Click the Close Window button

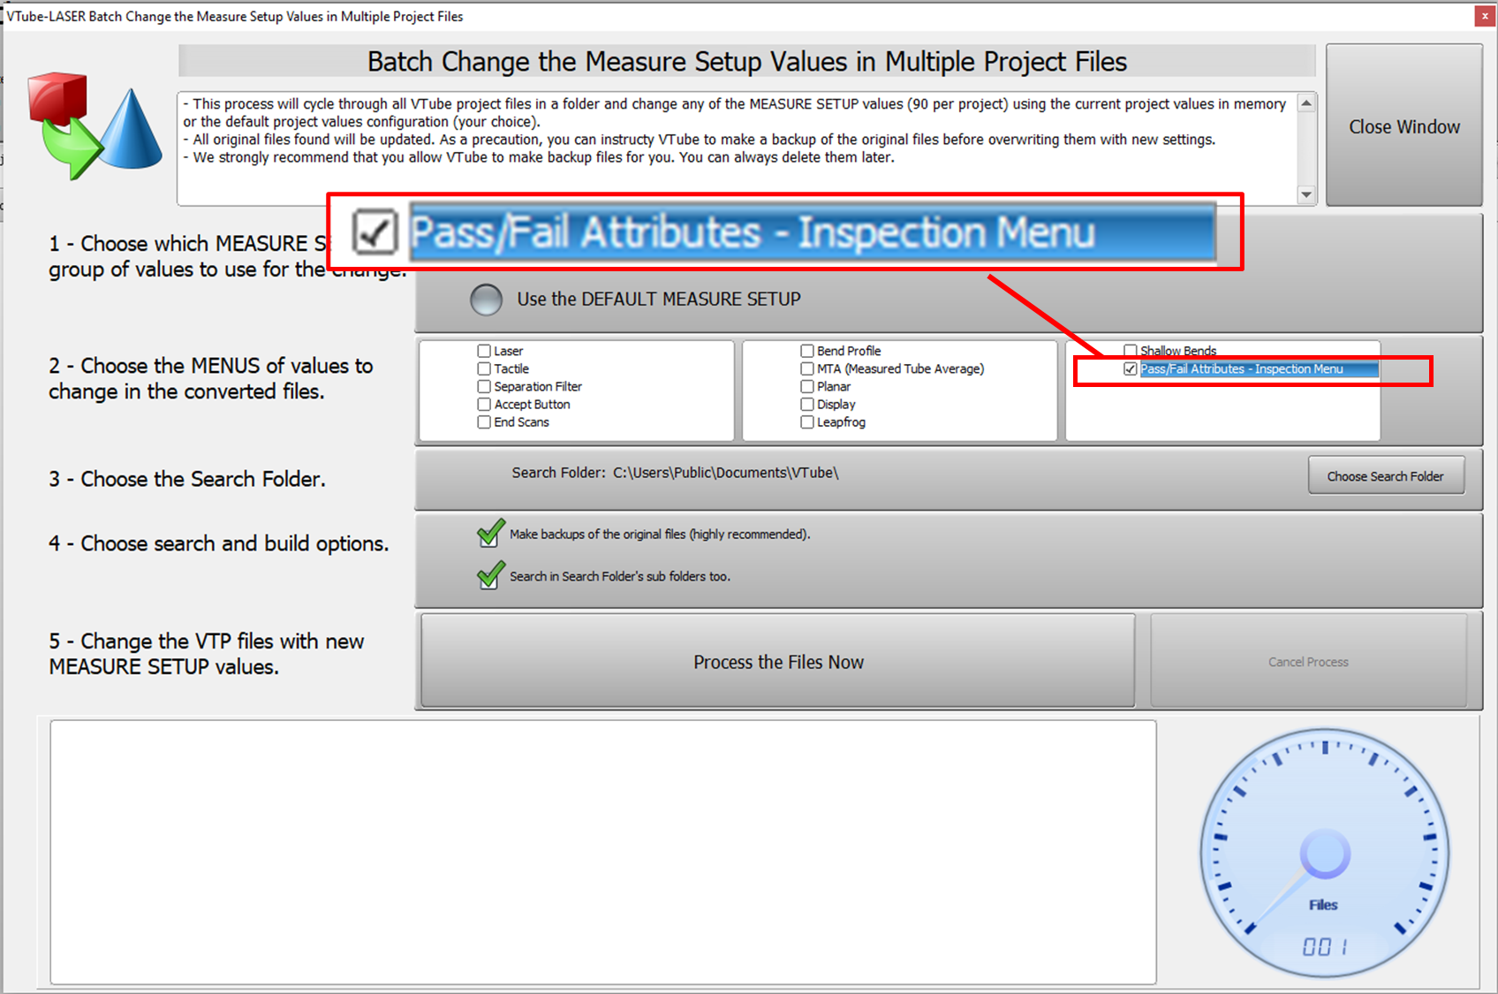pyautogui.click(x=1403, y=126)
